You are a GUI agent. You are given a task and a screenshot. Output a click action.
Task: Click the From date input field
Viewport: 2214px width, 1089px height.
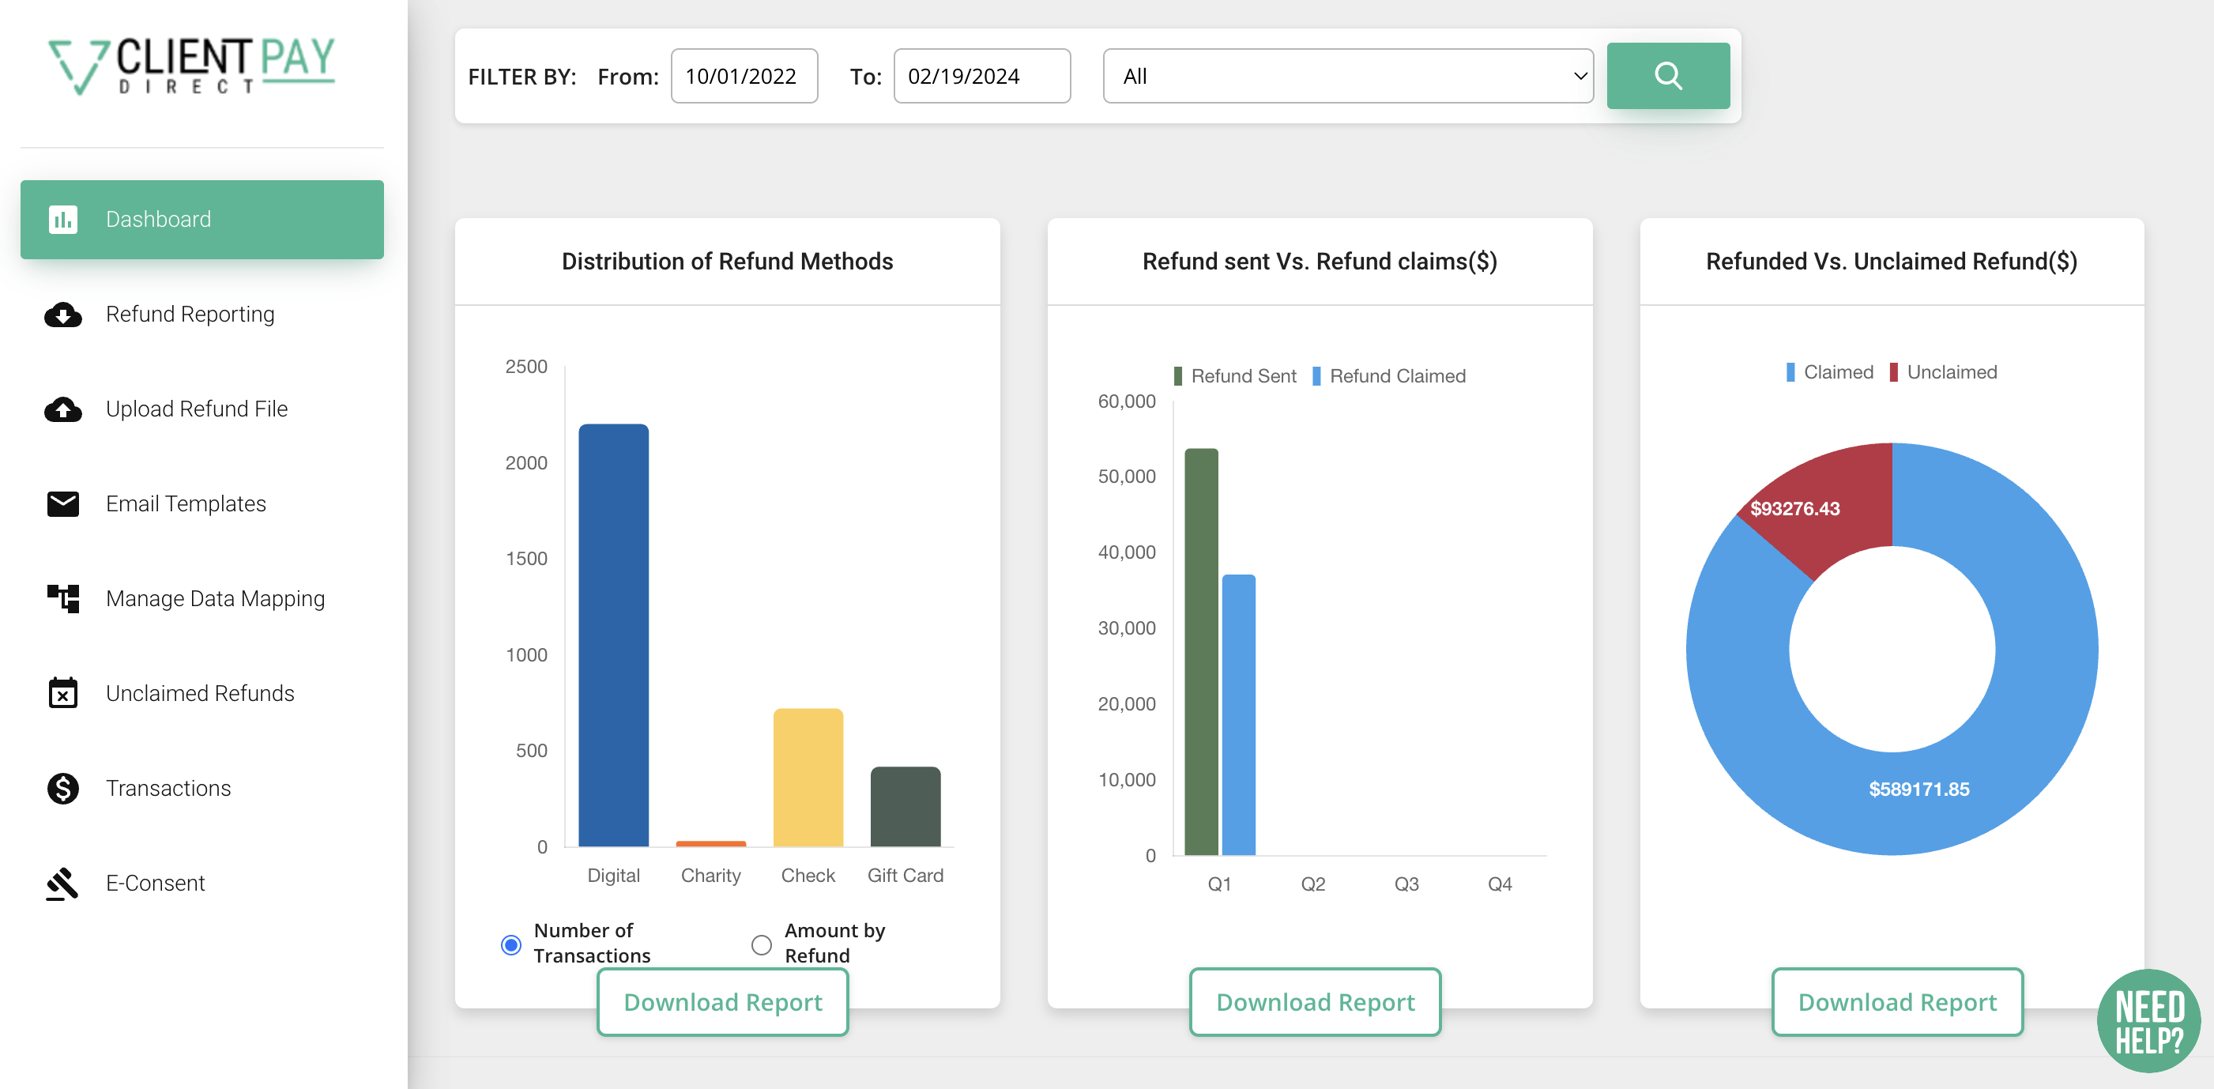coord(744,76)
